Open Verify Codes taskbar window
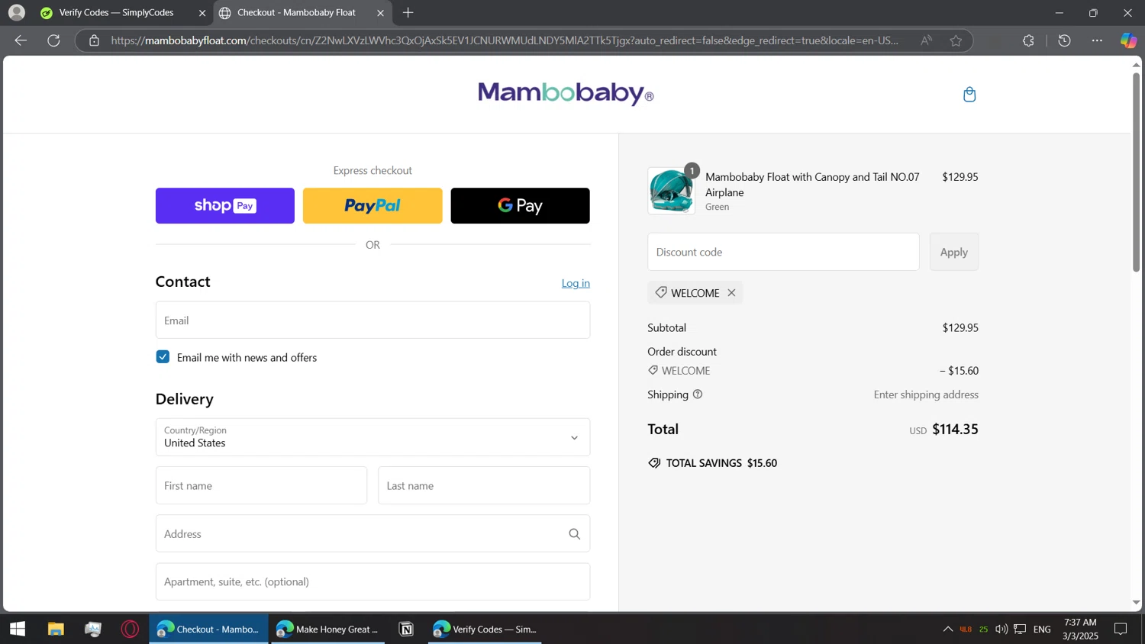This screenshot has height=644, width=1145. 485,629
